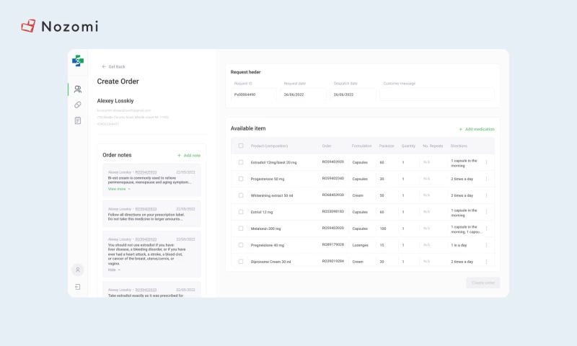This screenshot has height=346, width=577.
Task: Check the Estriol 12 mg row
Action: point(241,212)
